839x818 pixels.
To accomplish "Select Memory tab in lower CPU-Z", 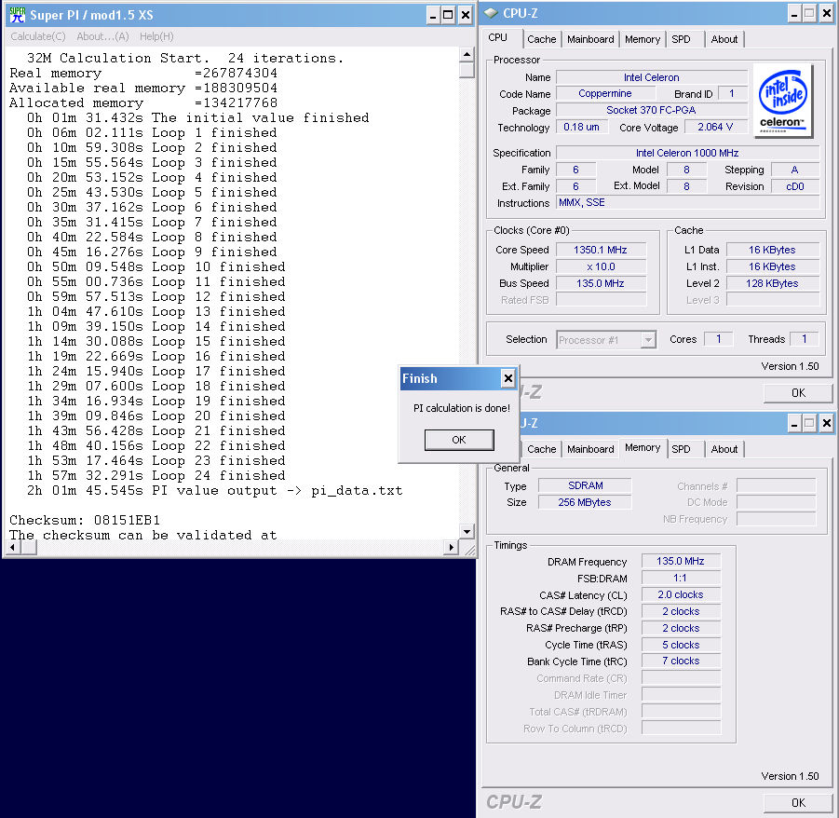I will [x=643, y=447].
